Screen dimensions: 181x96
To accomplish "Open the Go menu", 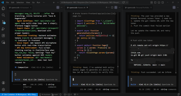I will (x=33, y=3).
